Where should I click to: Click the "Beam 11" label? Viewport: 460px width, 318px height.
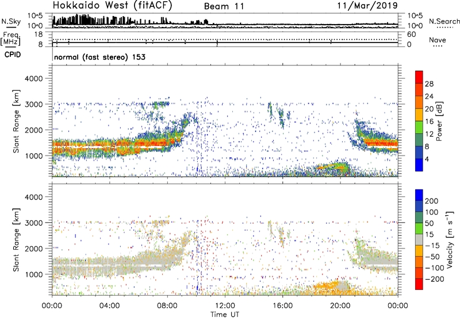(224, 6)
